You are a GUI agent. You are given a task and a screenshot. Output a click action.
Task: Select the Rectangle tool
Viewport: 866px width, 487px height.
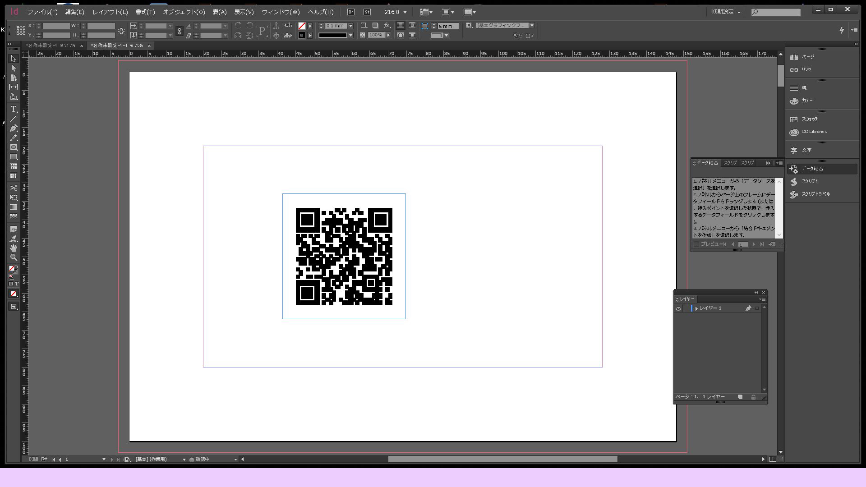[14, 157]
